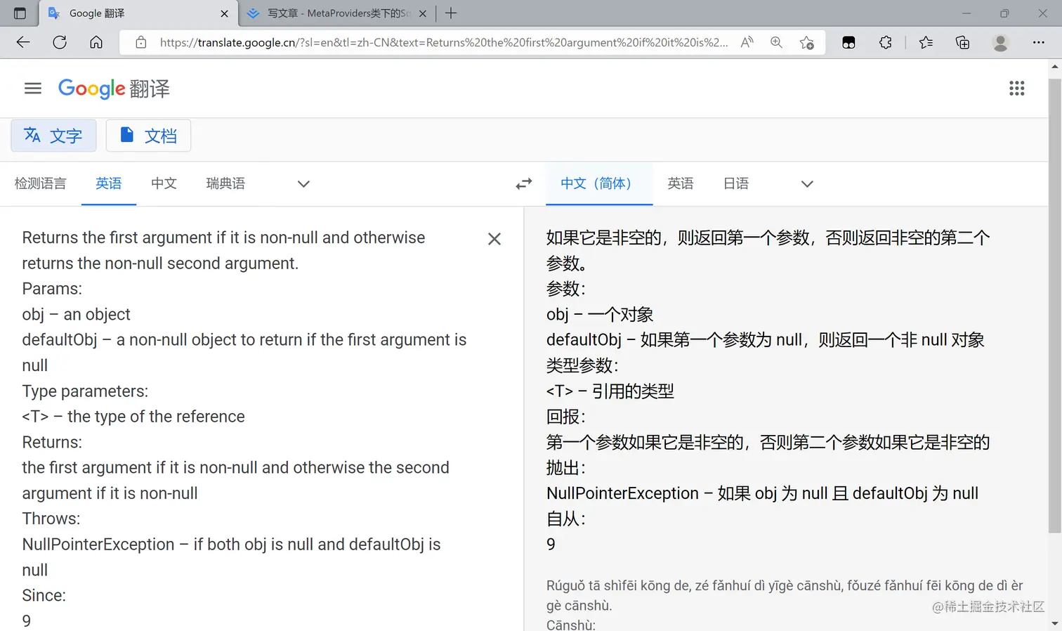Image resolution: width=1062 pixels, height=631 pixels.
Task: Click translated line 'obj – 一个对象'
Action: point(600,314)
